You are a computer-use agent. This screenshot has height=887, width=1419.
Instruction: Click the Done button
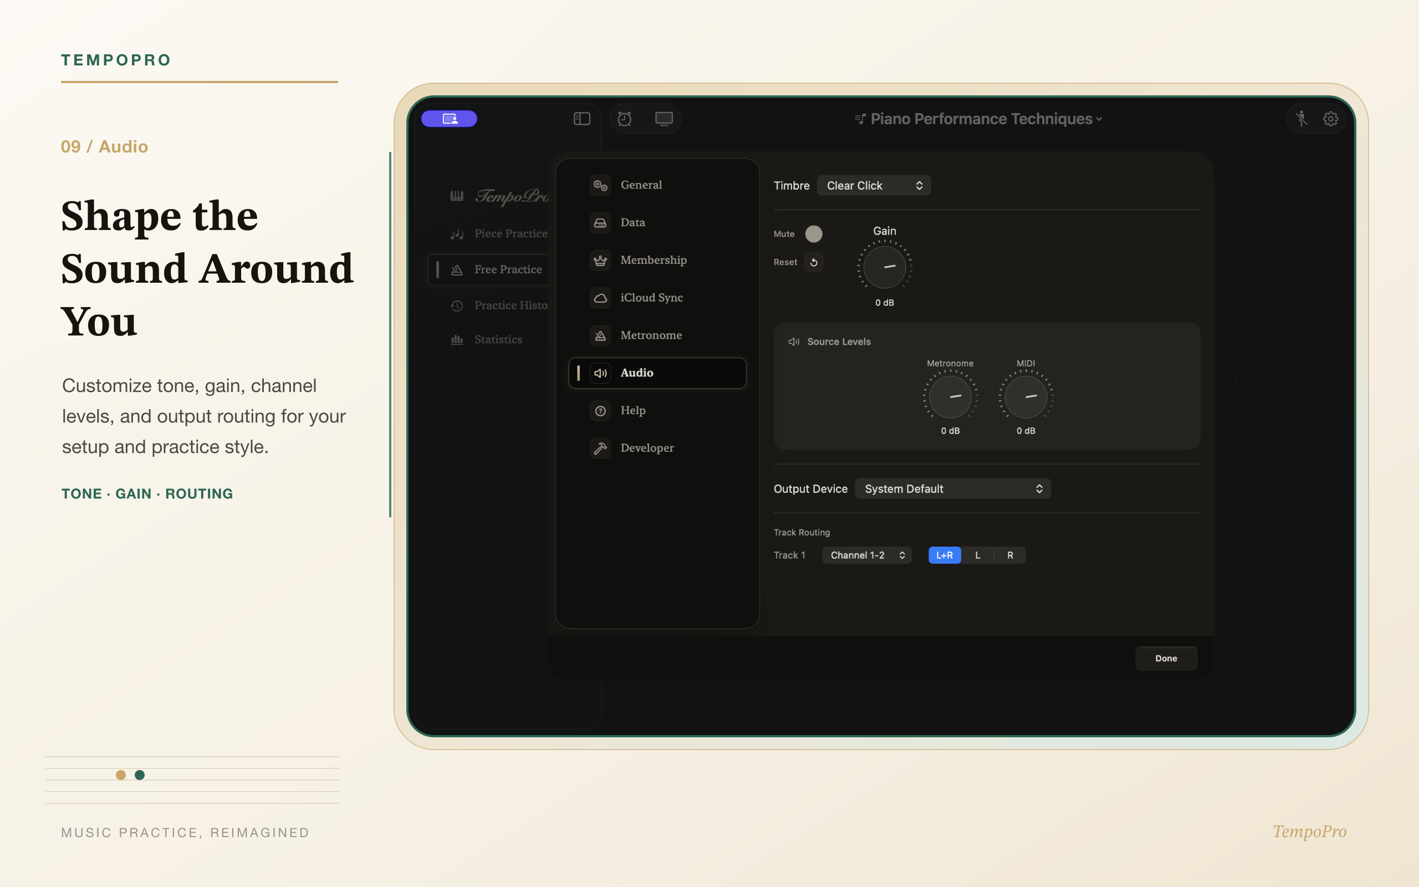pyautogui.click(x=1166, y=659)
